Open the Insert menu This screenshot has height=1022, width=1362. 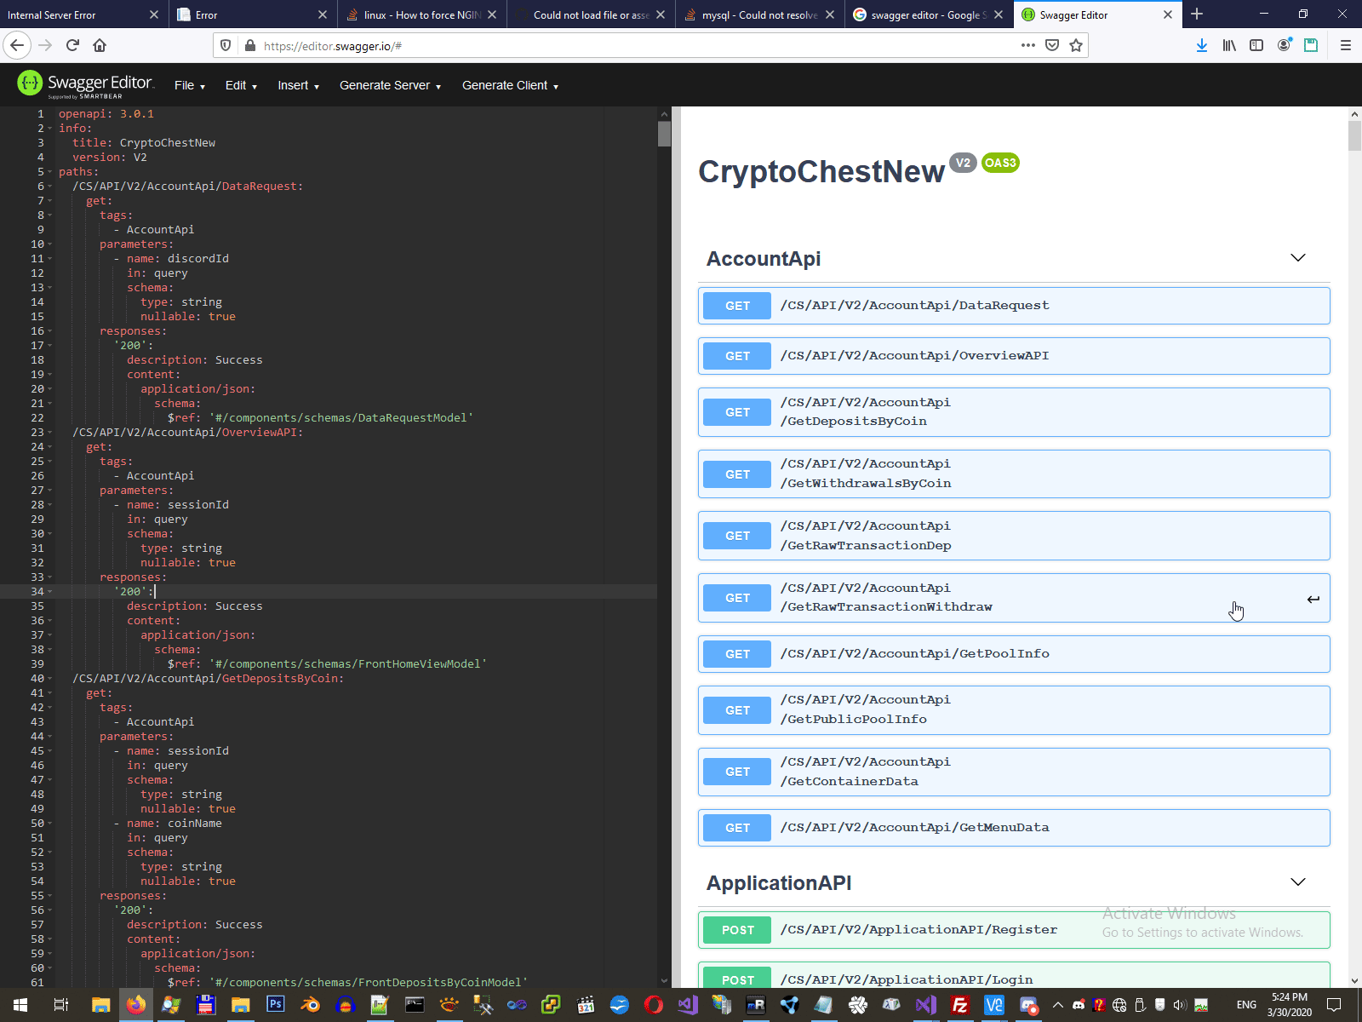point(298,85)
